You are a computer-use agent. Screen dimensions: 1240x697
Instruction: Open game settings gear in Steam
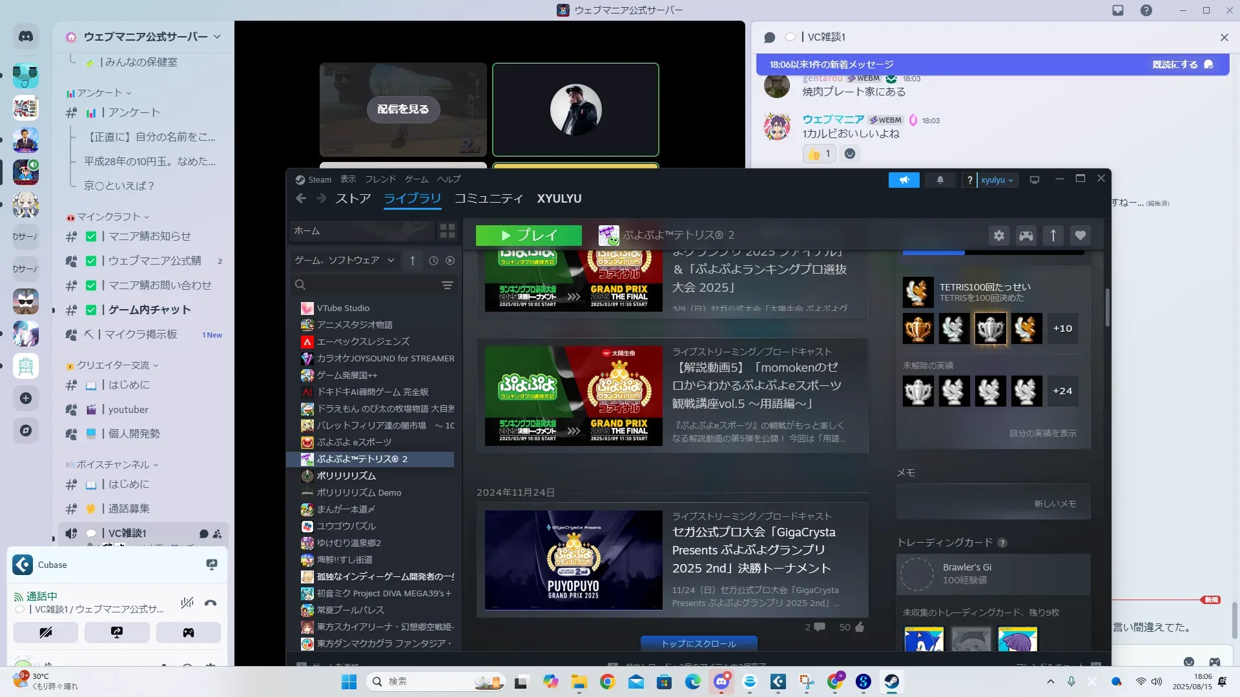pyautogui.click(x=999, y=236)
